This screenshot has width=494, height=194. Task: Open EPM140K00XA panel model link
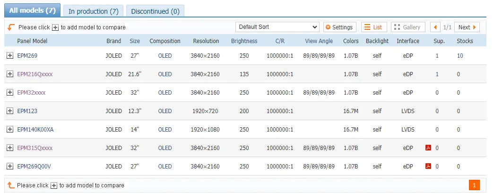pyautogui.click(x=35, y=129)
